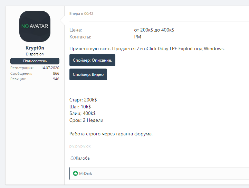Click the Старт: 200k$ line
Screen dimensions: 249x188
[83, 100]
